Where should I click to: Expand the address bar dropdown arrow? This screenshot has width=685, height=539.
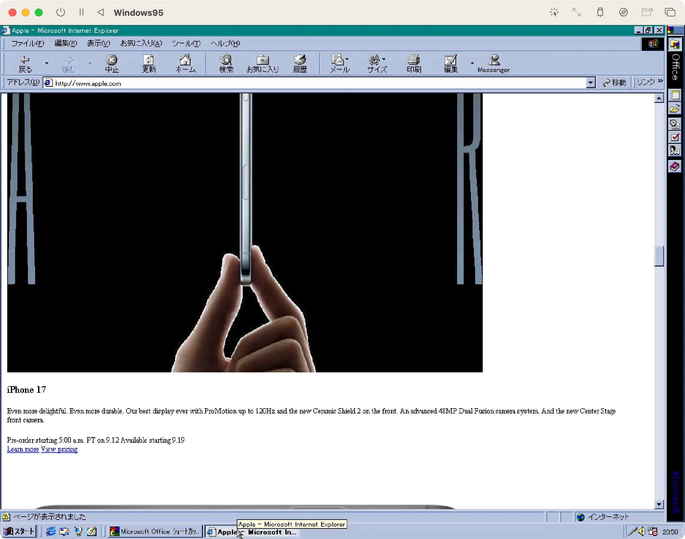590,83
